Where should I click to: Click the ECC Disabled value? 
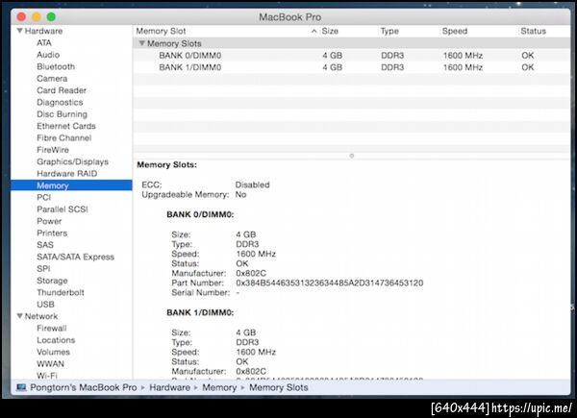[x=252, y=184]
